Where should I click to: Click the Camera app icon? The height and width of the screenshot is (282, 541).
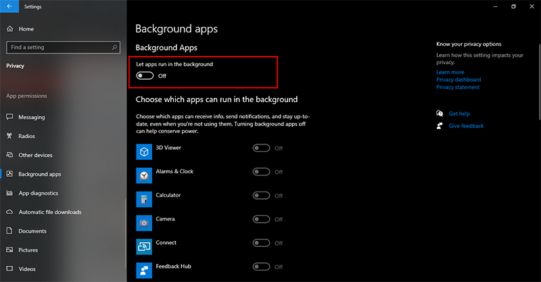[x=144, y=223]
